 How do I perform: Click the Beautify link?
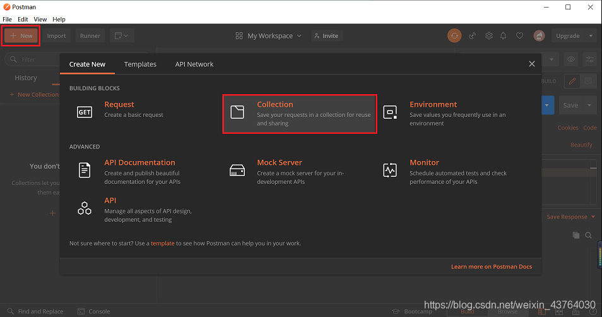pos(581,145)
